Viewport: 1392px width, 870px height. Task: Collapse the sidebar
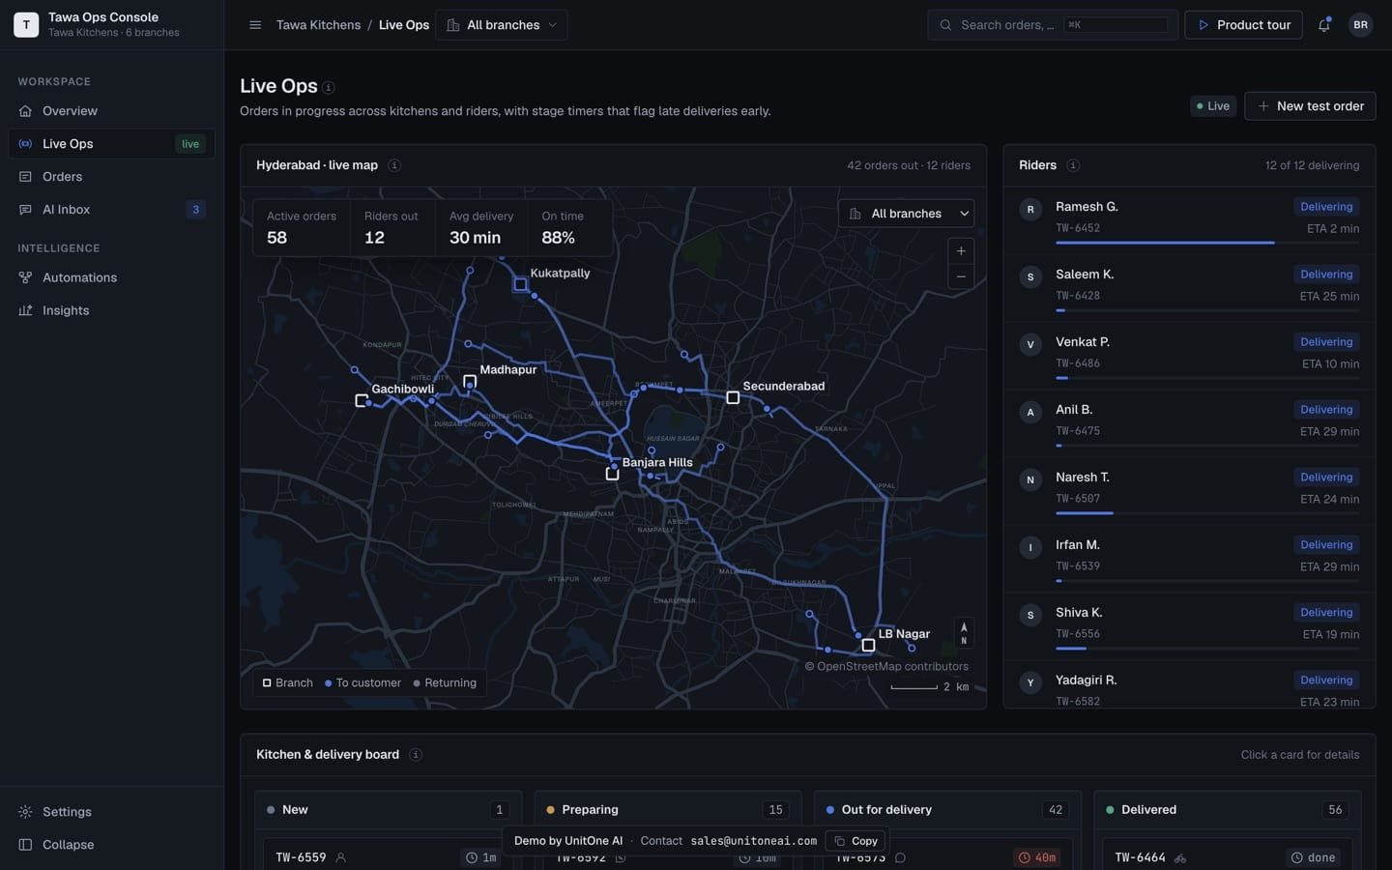(111, 845)
